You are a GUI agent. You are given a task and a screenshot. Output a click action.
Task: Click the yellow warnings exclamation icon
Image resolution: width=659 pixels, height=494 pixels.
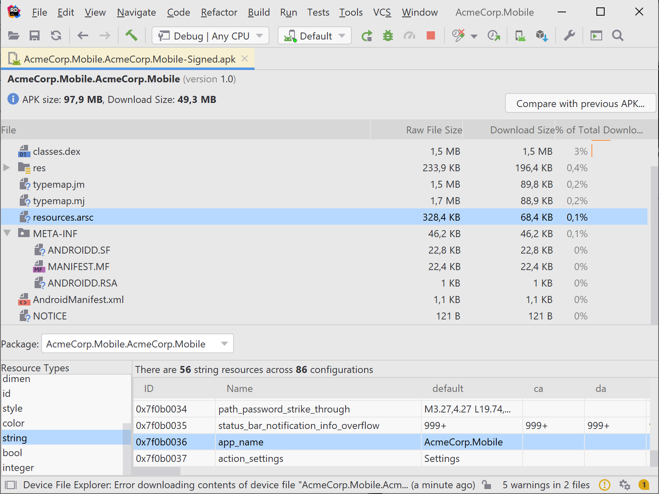pyautogui.click(x=604, y=485)
